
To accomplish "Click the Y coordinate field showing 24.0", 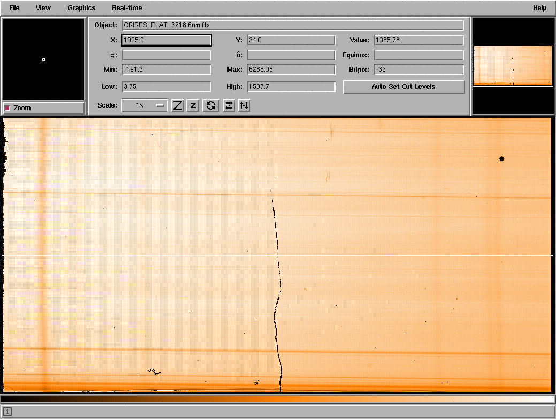I will pos(291,40).
